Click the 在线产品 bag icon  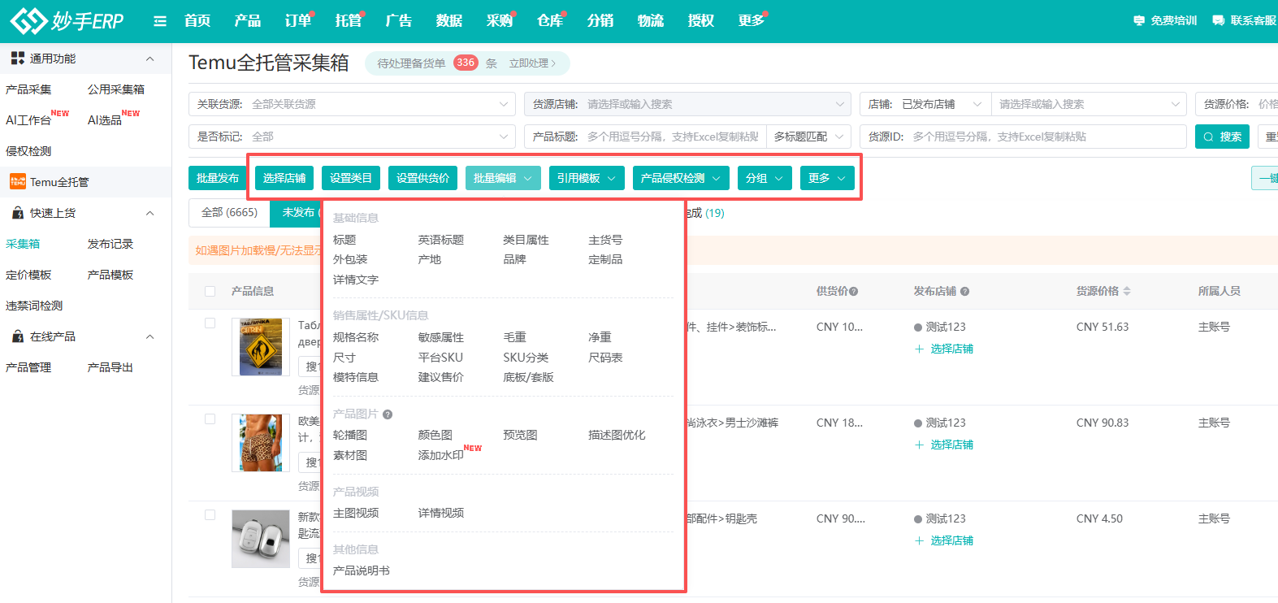pyautogui.click(x=18, y=336)
